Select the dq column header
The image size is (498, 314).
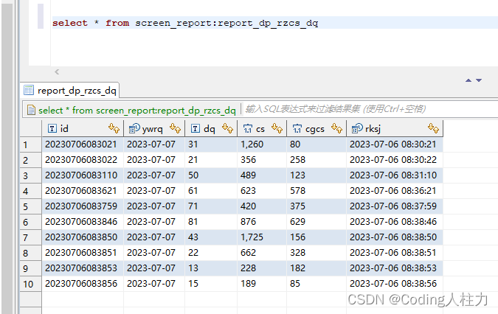(x=211, y=128)
